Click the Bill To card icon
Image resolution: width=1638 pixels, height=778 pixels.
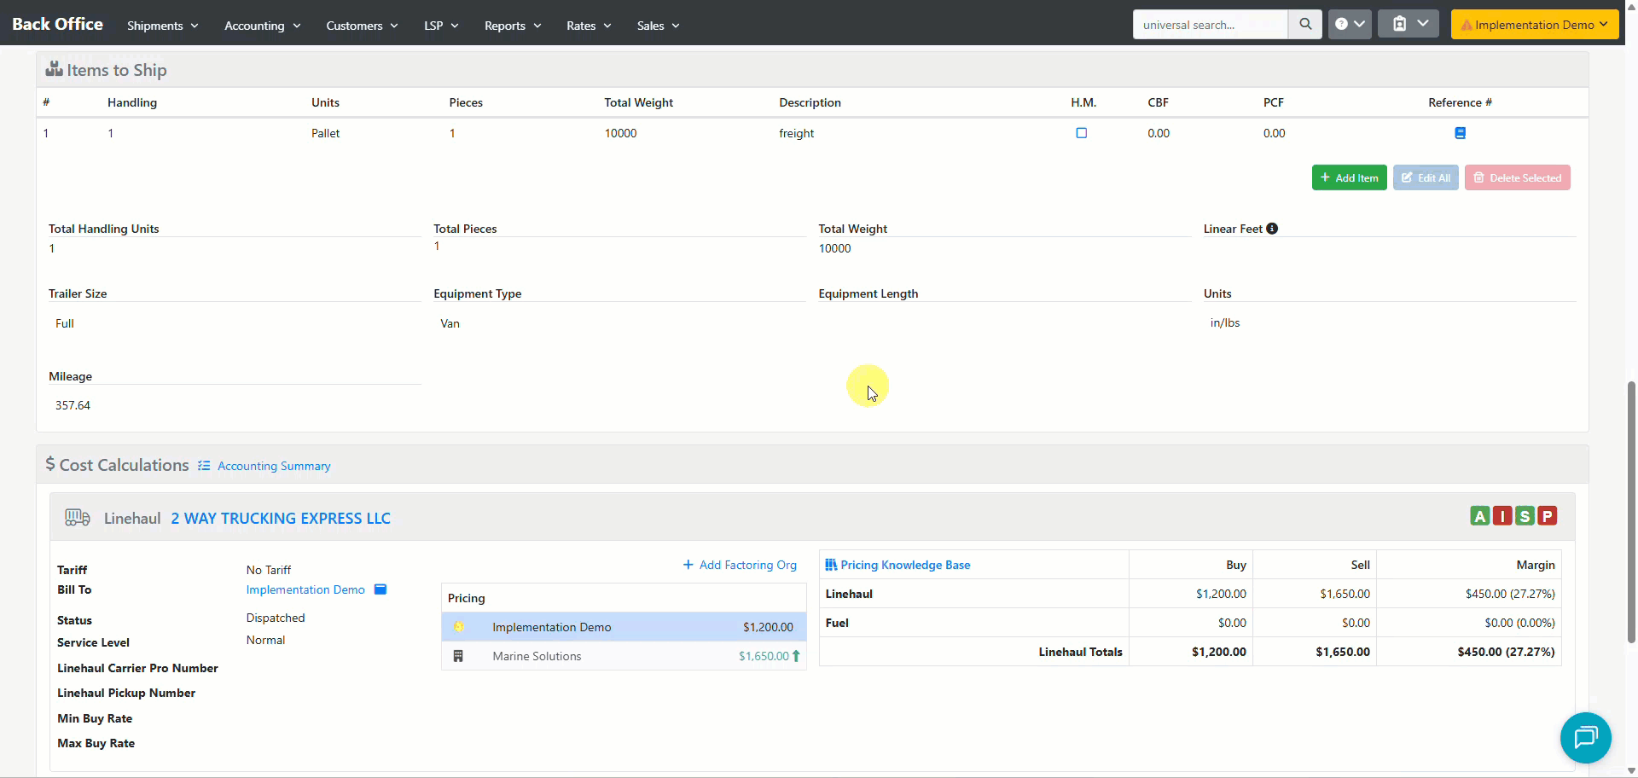[380, 589]
